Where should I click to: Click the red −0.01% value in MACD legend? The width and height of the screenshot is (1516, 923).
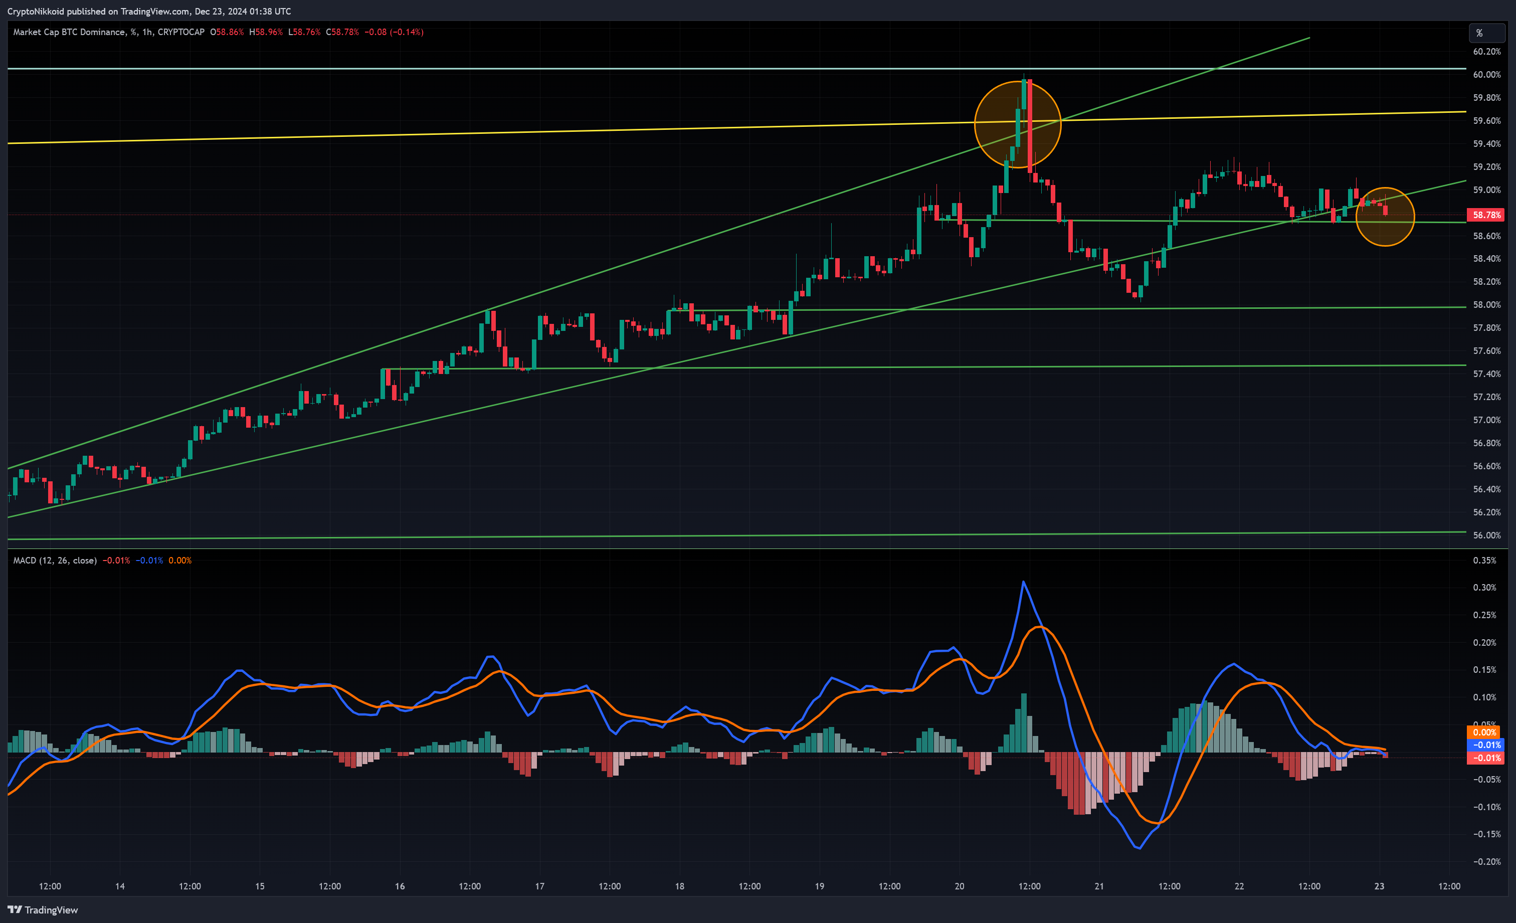[116, 561]
